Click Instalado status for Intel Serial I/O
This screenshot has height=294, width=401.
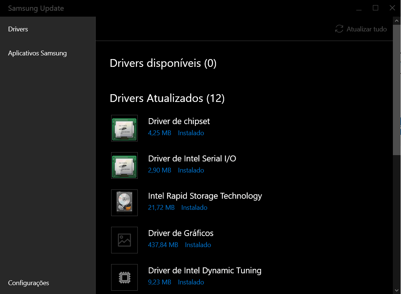coord(191,170)
